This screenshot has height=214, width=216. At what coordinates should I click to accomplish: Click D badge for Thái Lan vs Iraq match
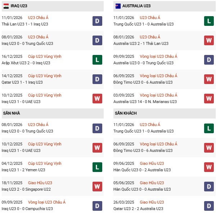coord(97,21)
